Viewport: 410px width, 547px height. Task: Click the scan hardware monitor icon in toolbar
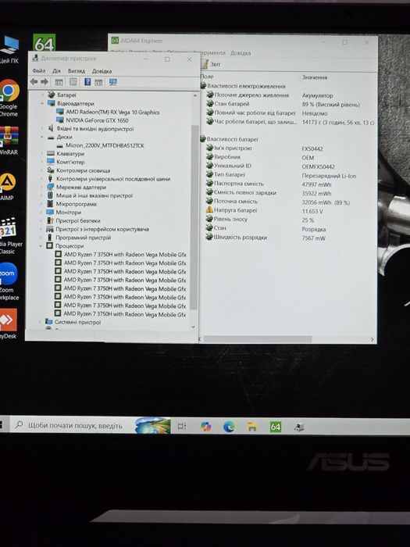click(113, 82)
